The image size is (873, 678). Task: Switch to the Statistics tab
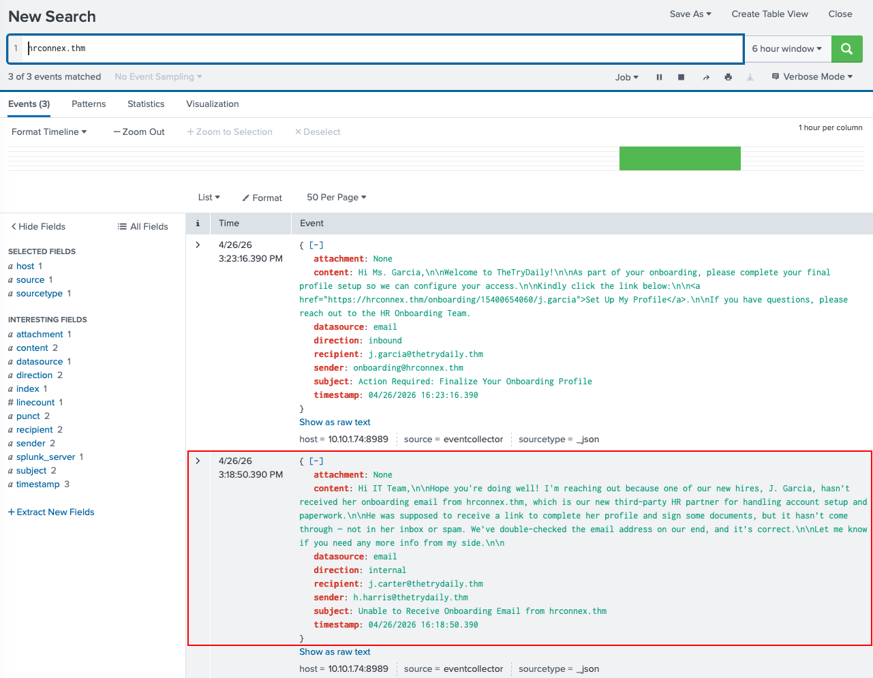coord(146,104)
